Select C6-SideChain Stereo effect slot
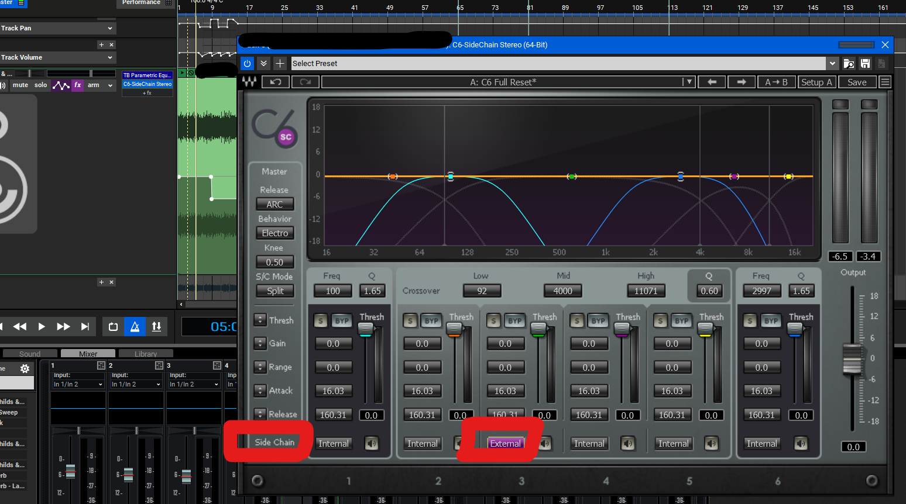906x504 pixels. (x=147, y=84)
